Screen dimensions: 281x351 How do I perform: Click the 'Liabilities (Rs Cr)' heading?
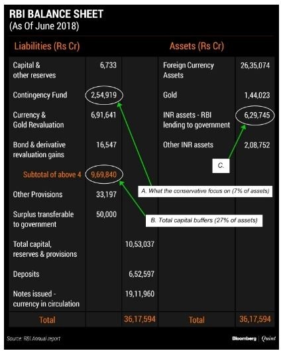[47, 46]
